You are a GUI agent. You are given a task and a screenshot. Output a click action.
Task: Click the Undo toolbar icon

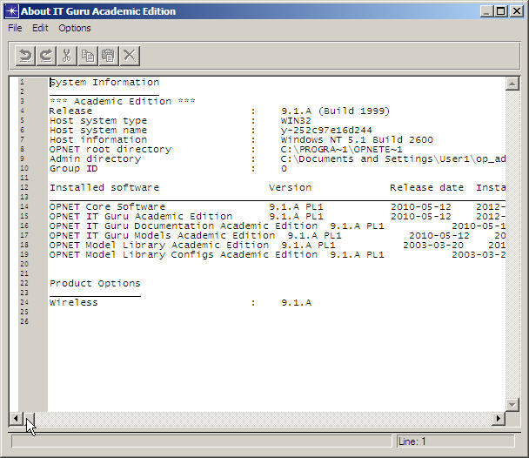pos(25,56)
